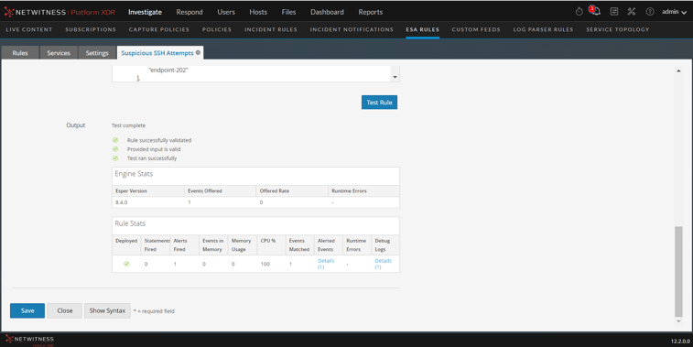Click the Test Rule button
This screenshot has height=347, width=693.
click(x=379, y=103)
